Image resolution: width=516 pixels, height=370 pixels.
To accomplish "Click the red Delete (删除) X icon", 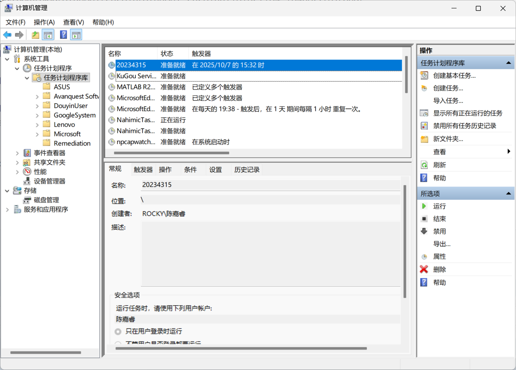I will coord(424,270).
